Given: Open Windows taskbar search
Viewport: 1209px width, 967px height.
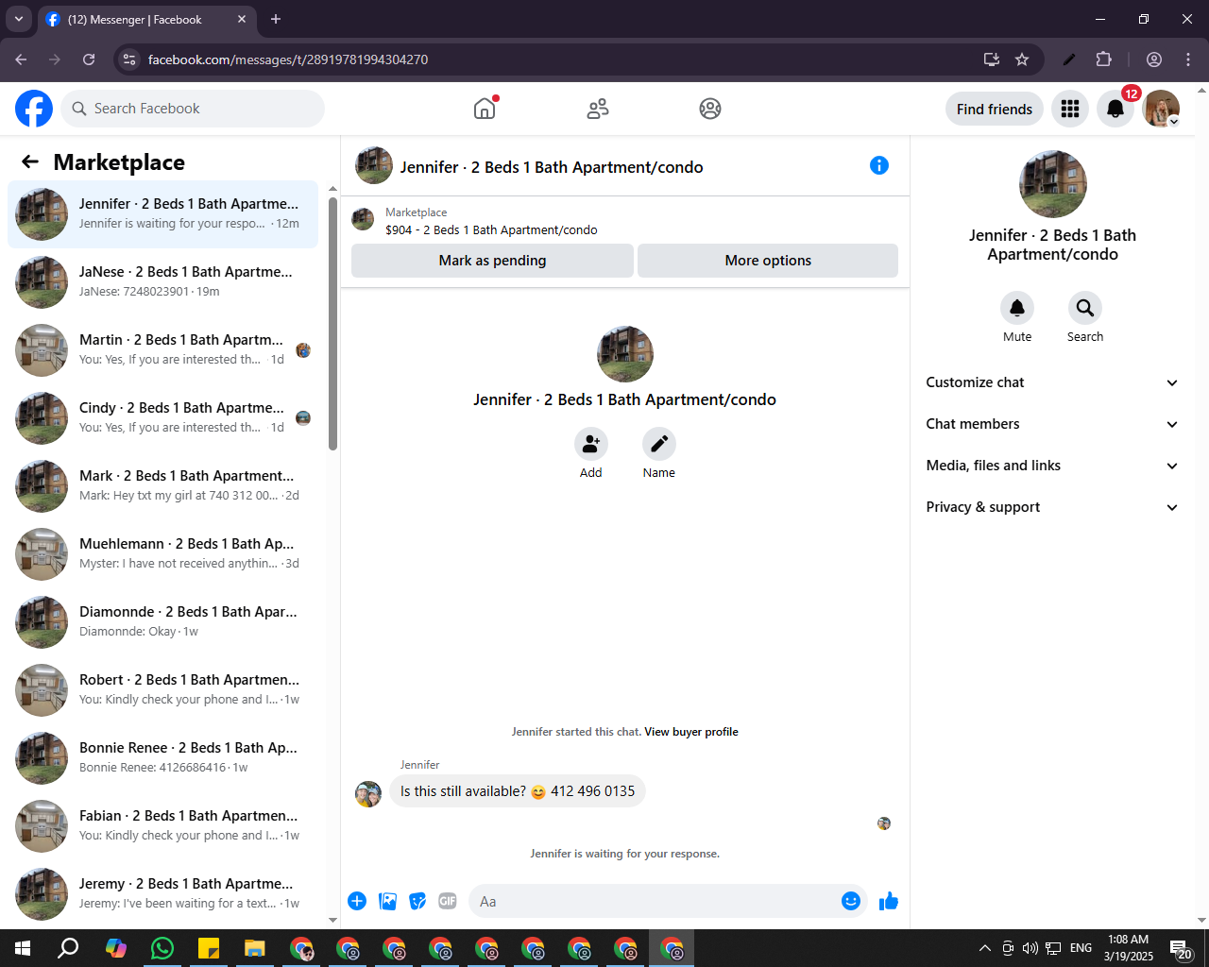Looking at the screenshot, I should click(x=68, y=948).
